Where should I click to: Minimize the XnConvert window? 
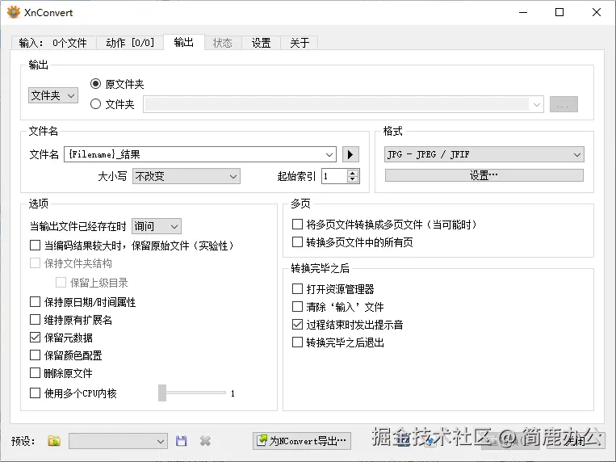pos(523,12)
